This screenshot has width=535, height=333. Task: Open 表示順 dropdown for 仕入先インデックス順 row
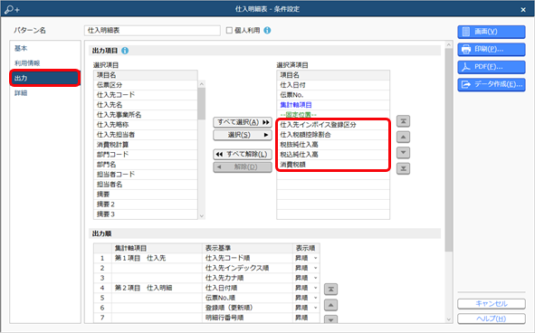[316, 268]
